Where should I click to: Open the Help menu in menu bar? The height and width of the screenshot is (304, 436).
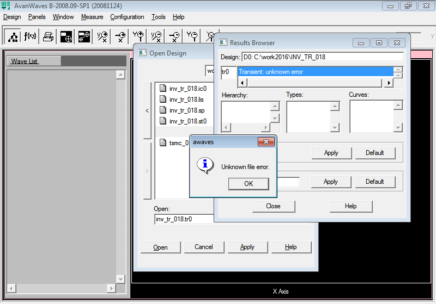pos(178,17)
